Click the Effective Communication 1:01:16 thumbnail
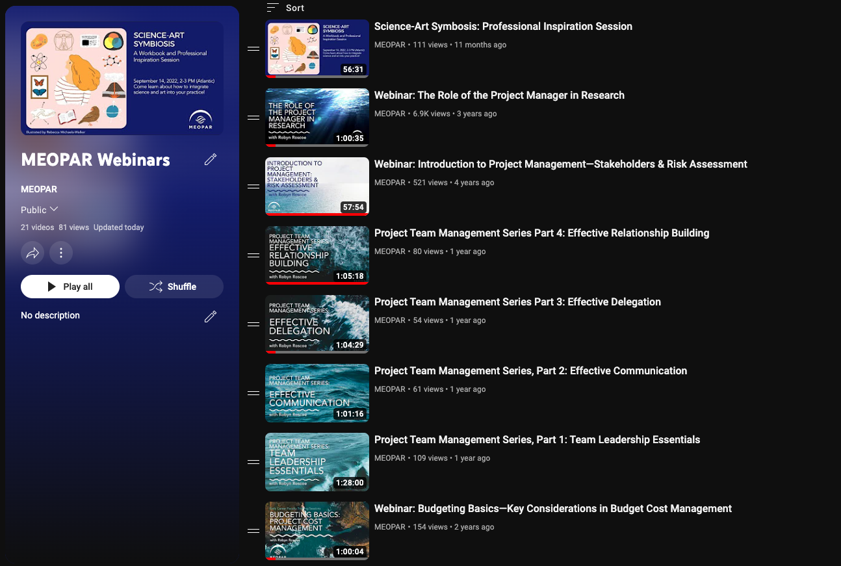The height and width of the screenshot is (566, 841). click(317, 393)
